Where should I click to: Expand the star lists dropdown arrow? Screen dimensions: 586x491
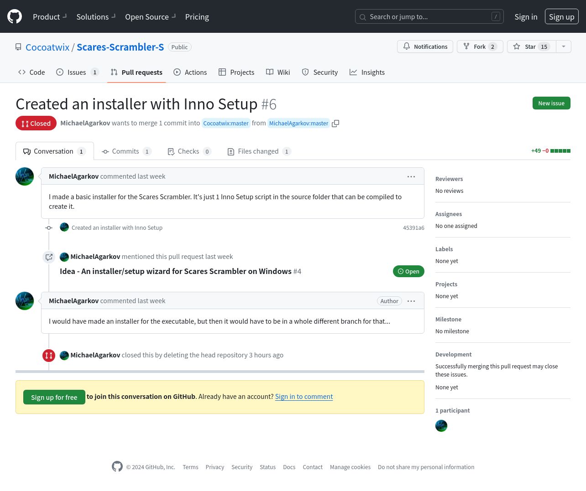564,47
